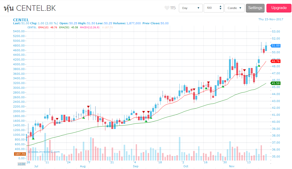Click the blue 51.00 last price tag
Image resolution: width=292 pixels, height=169 pixels.
(275, 46)
